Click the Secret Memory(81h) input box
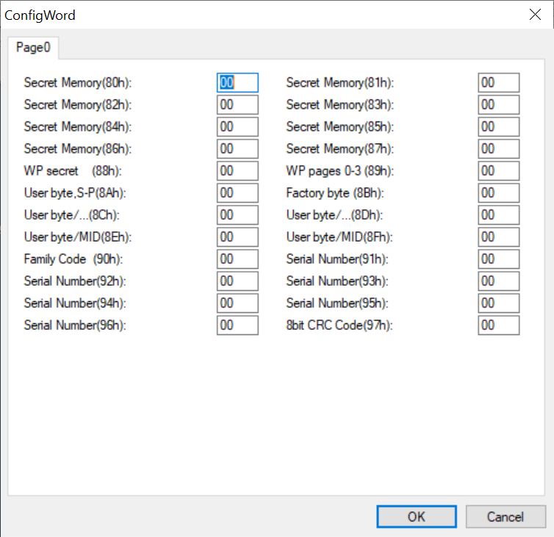Image resolution: width=554 pixels, height=537 pixels. 499,83
